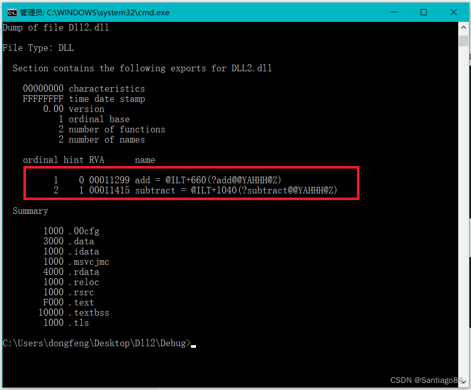The height and width of the screenshot is (390, 471).
Task: Click the 'ordinal hint RVA name' header
Action: click(89, 160)
